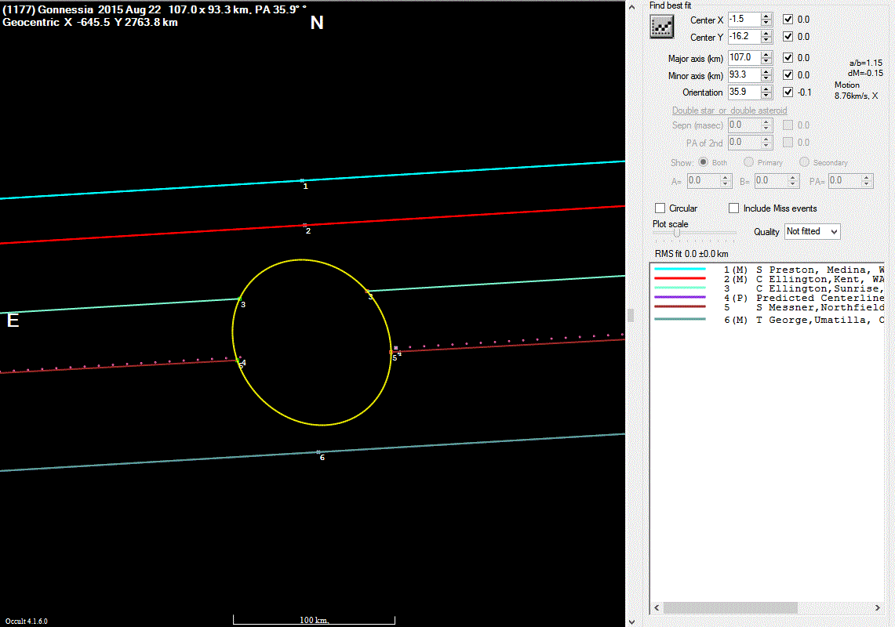Click the Minor axis (km) value field

(745, 74)
